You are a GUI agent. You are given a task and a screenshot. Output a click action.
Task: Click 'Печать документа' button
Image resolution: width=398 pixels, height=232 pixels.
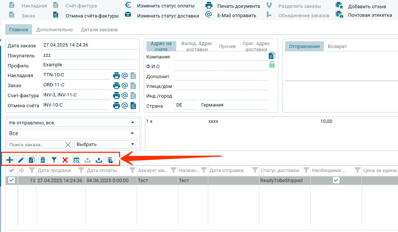[239, 6]
